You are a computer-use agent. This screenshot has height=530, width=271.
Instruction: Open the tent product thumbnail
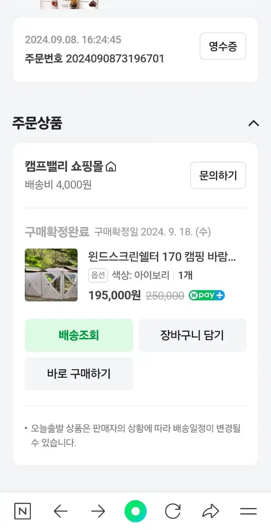(x=51, y=275)
